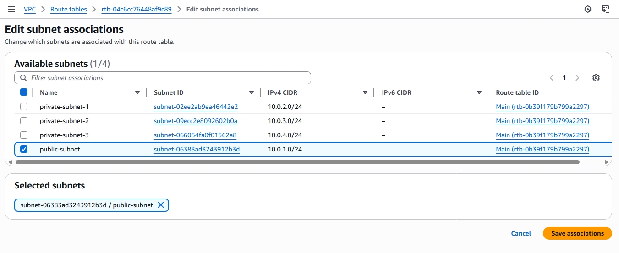Sort by IPv4 CIDR column arrow
The height and width of the screenshot is (253, 619).
365,92
